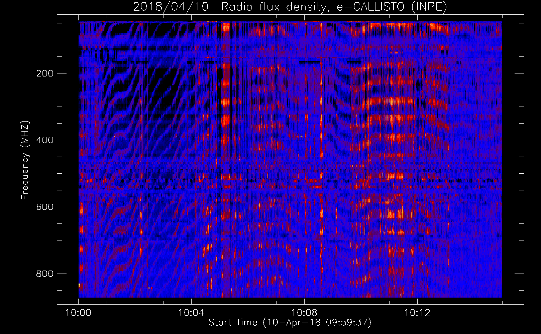
Task: Click the 10:04 time tick label
Action: point(191,313)
